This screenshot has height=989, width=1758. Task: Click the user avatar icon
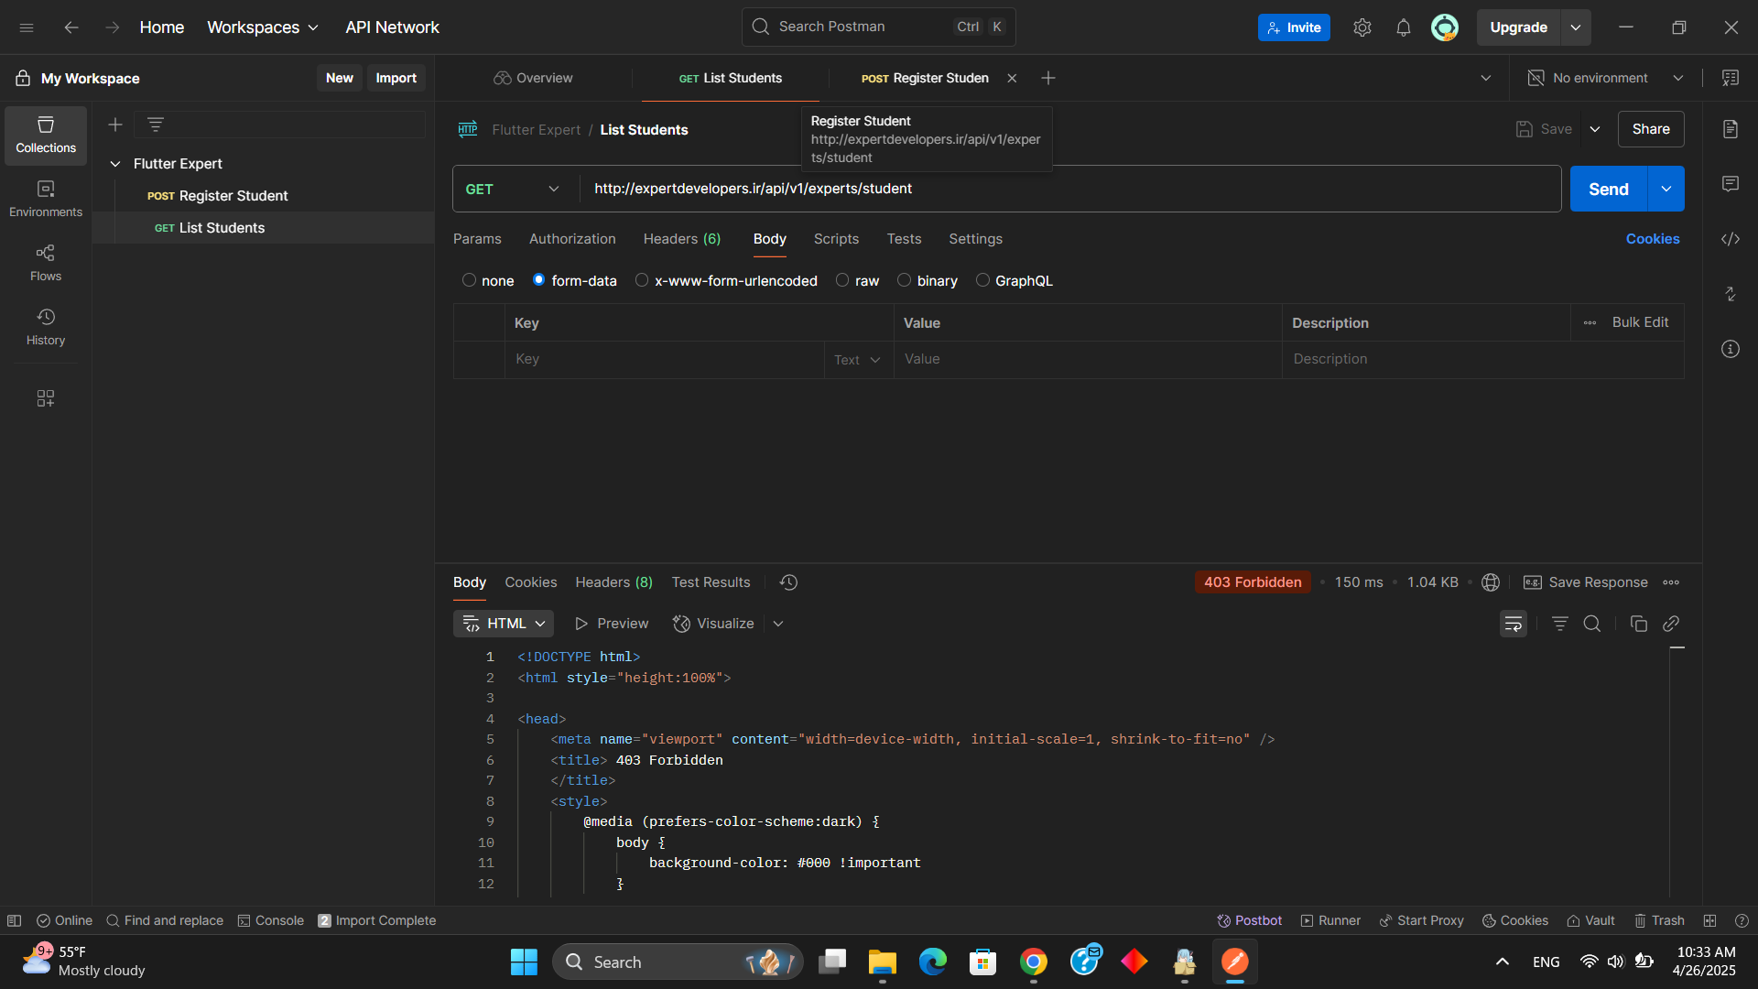point(1445,27)
